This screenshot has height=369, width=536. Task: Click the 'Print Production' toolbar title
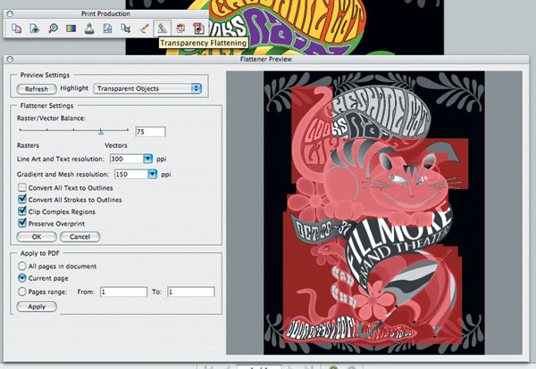(105, 13)
